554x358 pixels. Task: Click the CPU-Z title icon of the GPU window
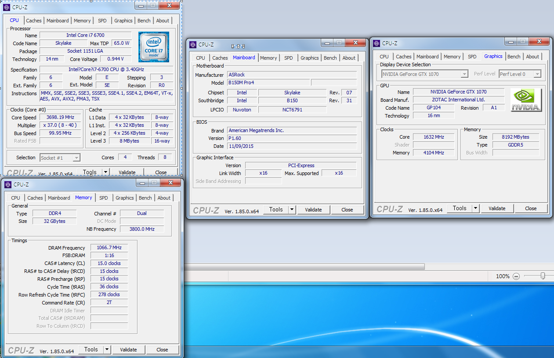pos(377,43)
